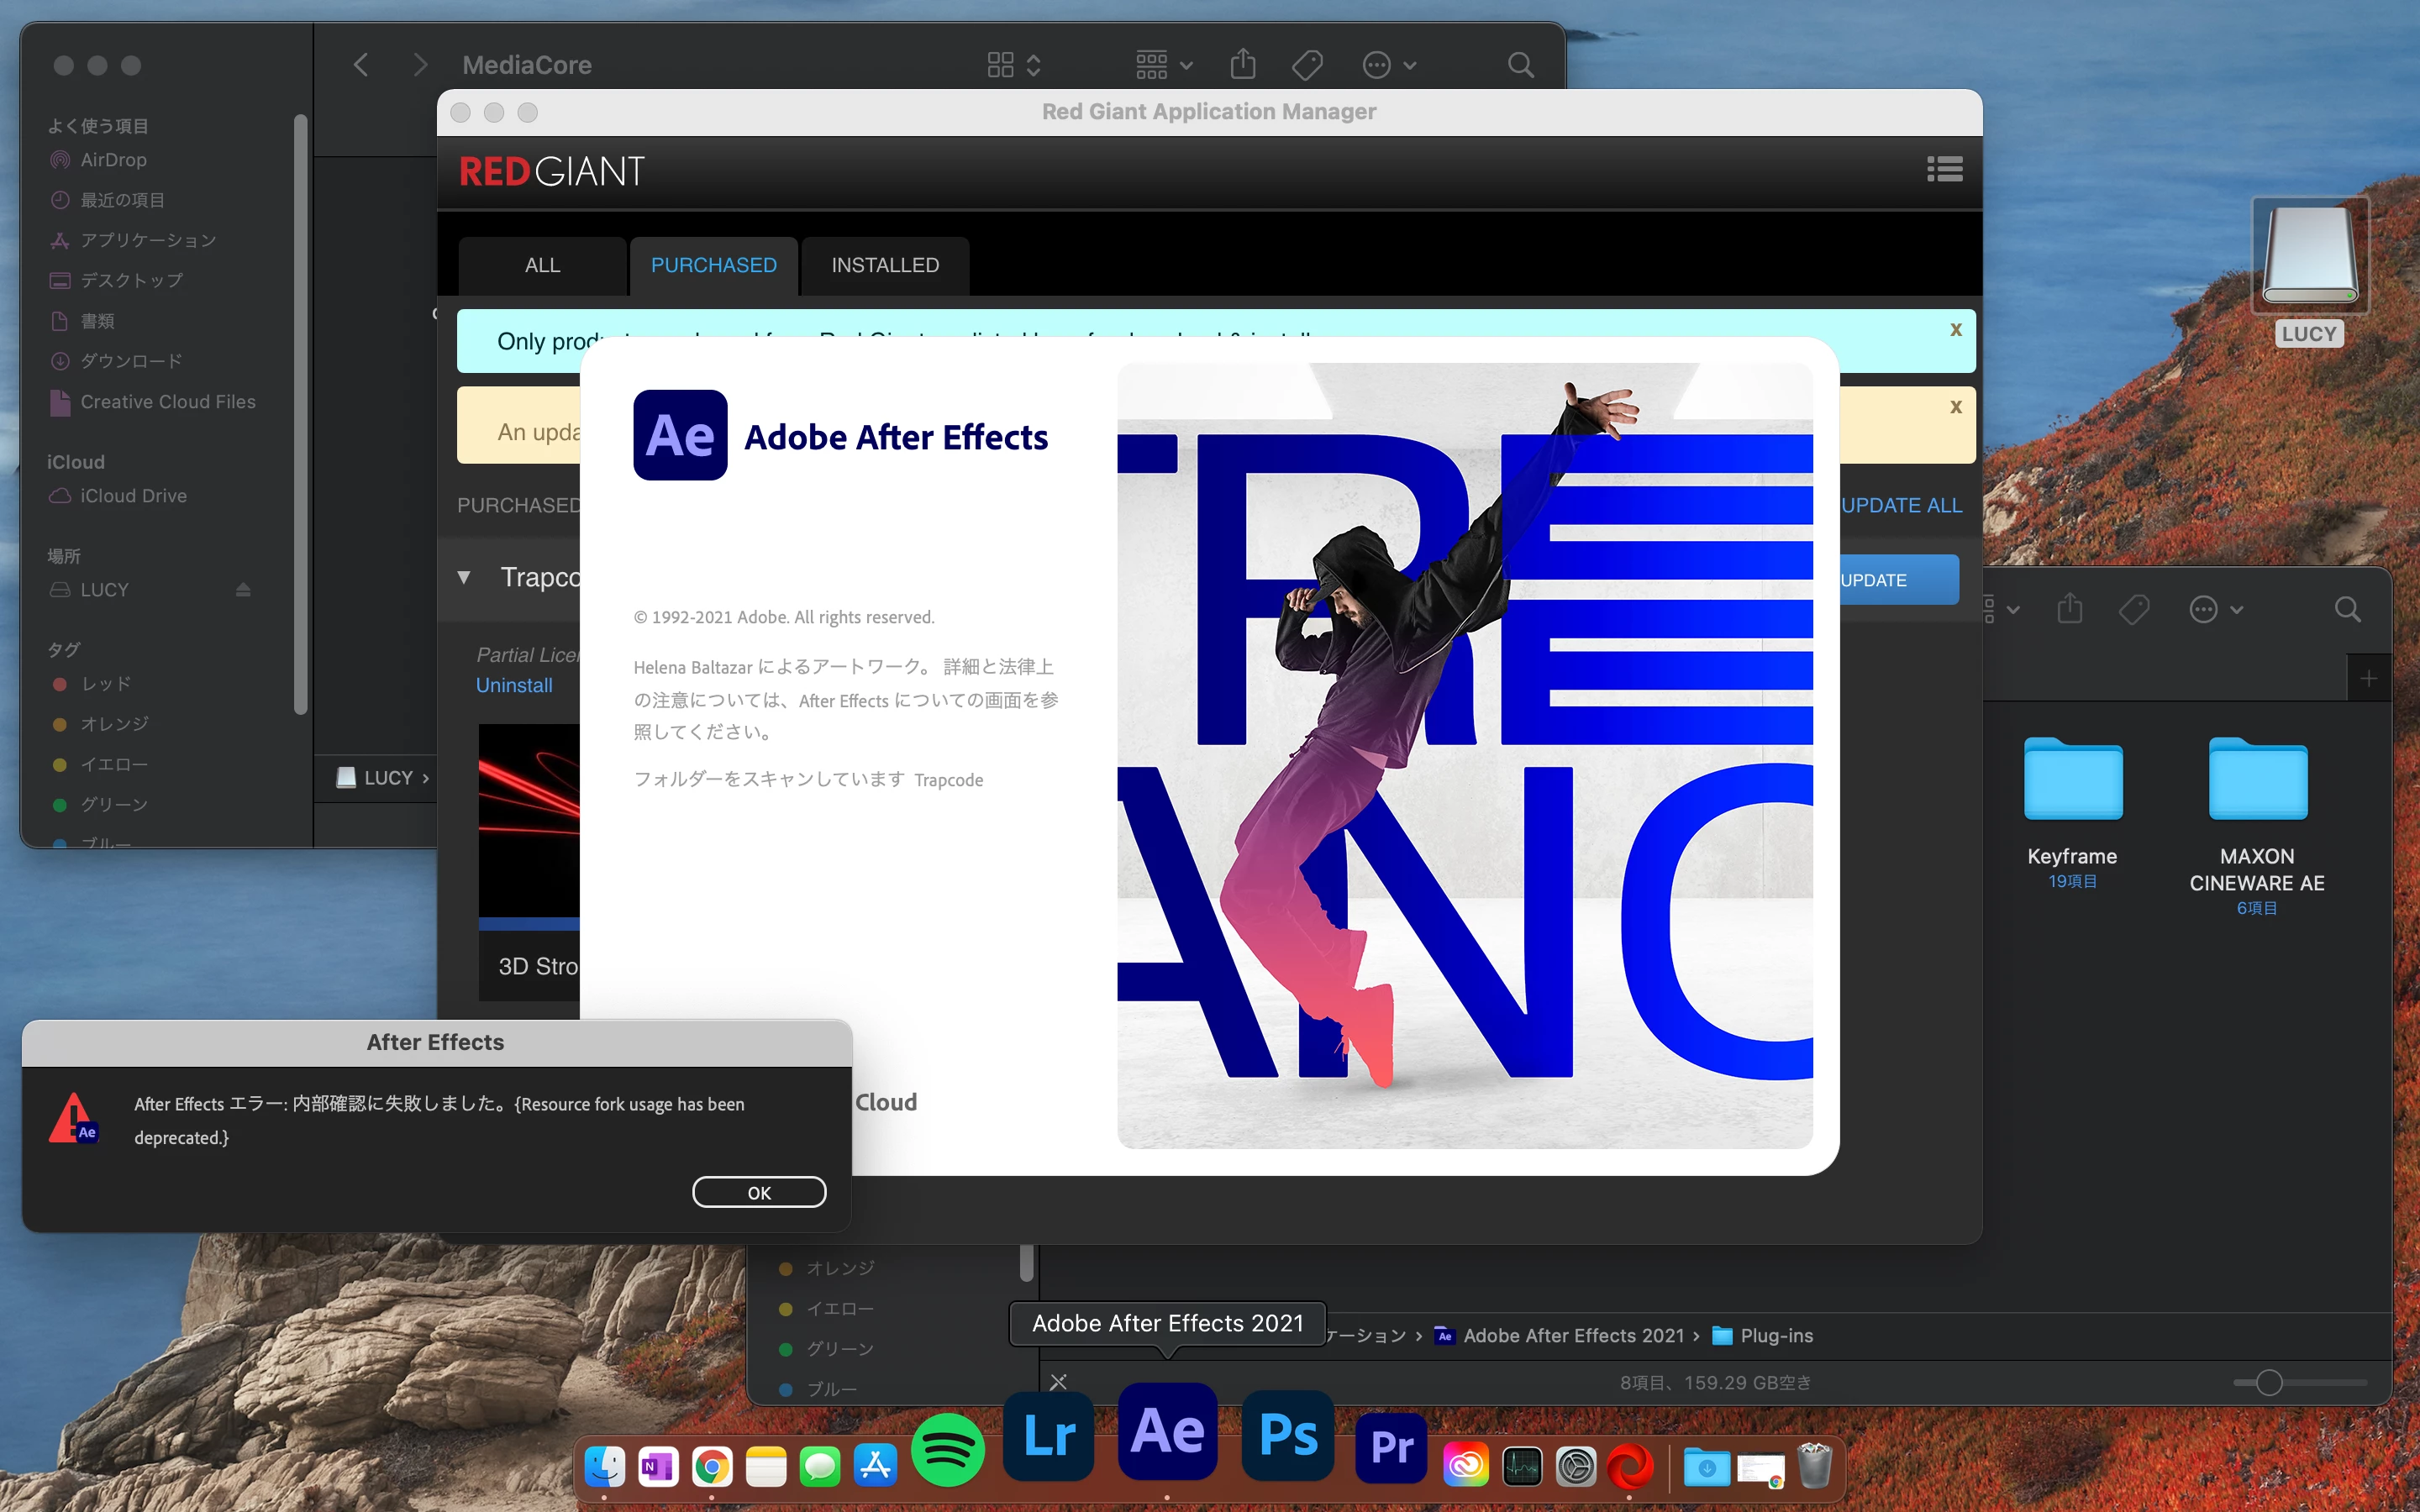Open the Red Giant list menu icon

(x=1944, y=169)
